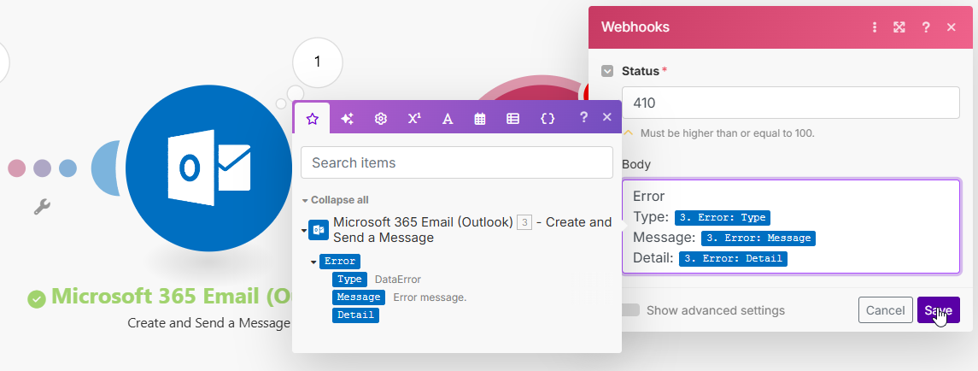Select the Message variable pill in list

click(x=359, y=297)
